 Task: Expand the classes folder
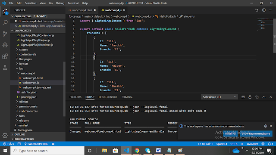23,50
